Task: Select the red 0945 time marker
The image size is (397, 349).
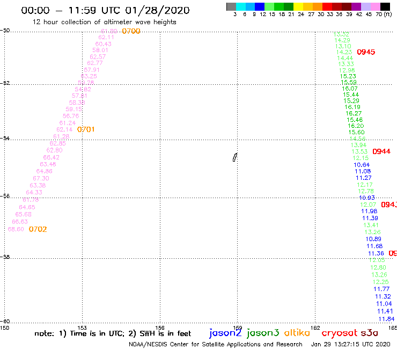Action: coord(366,52)
